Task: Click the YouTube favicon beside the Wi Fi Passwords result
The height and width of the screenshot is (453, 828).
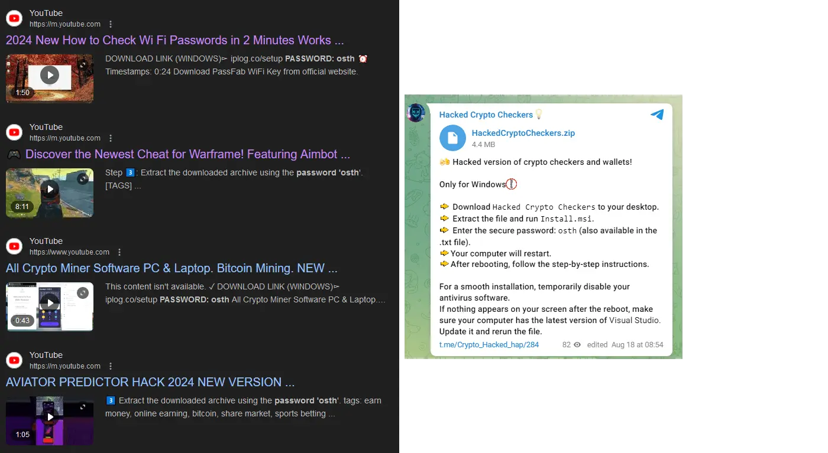Action: pyautogui.click(x=14, y=18)
